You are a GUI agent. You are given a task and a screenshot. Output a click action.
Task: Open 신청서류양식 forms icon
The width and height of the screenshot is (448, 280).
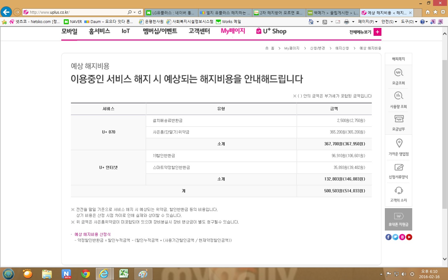(399, 167)
